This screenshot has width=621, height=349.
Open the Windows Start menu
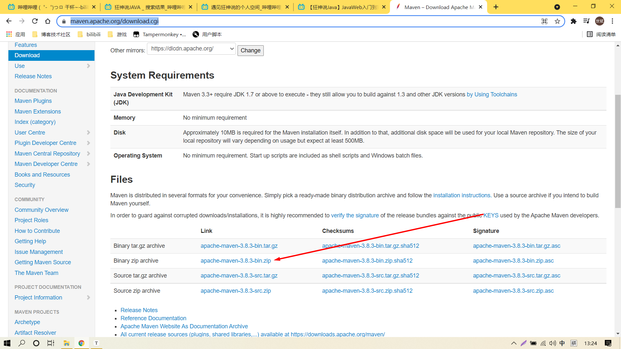(7, 343)
